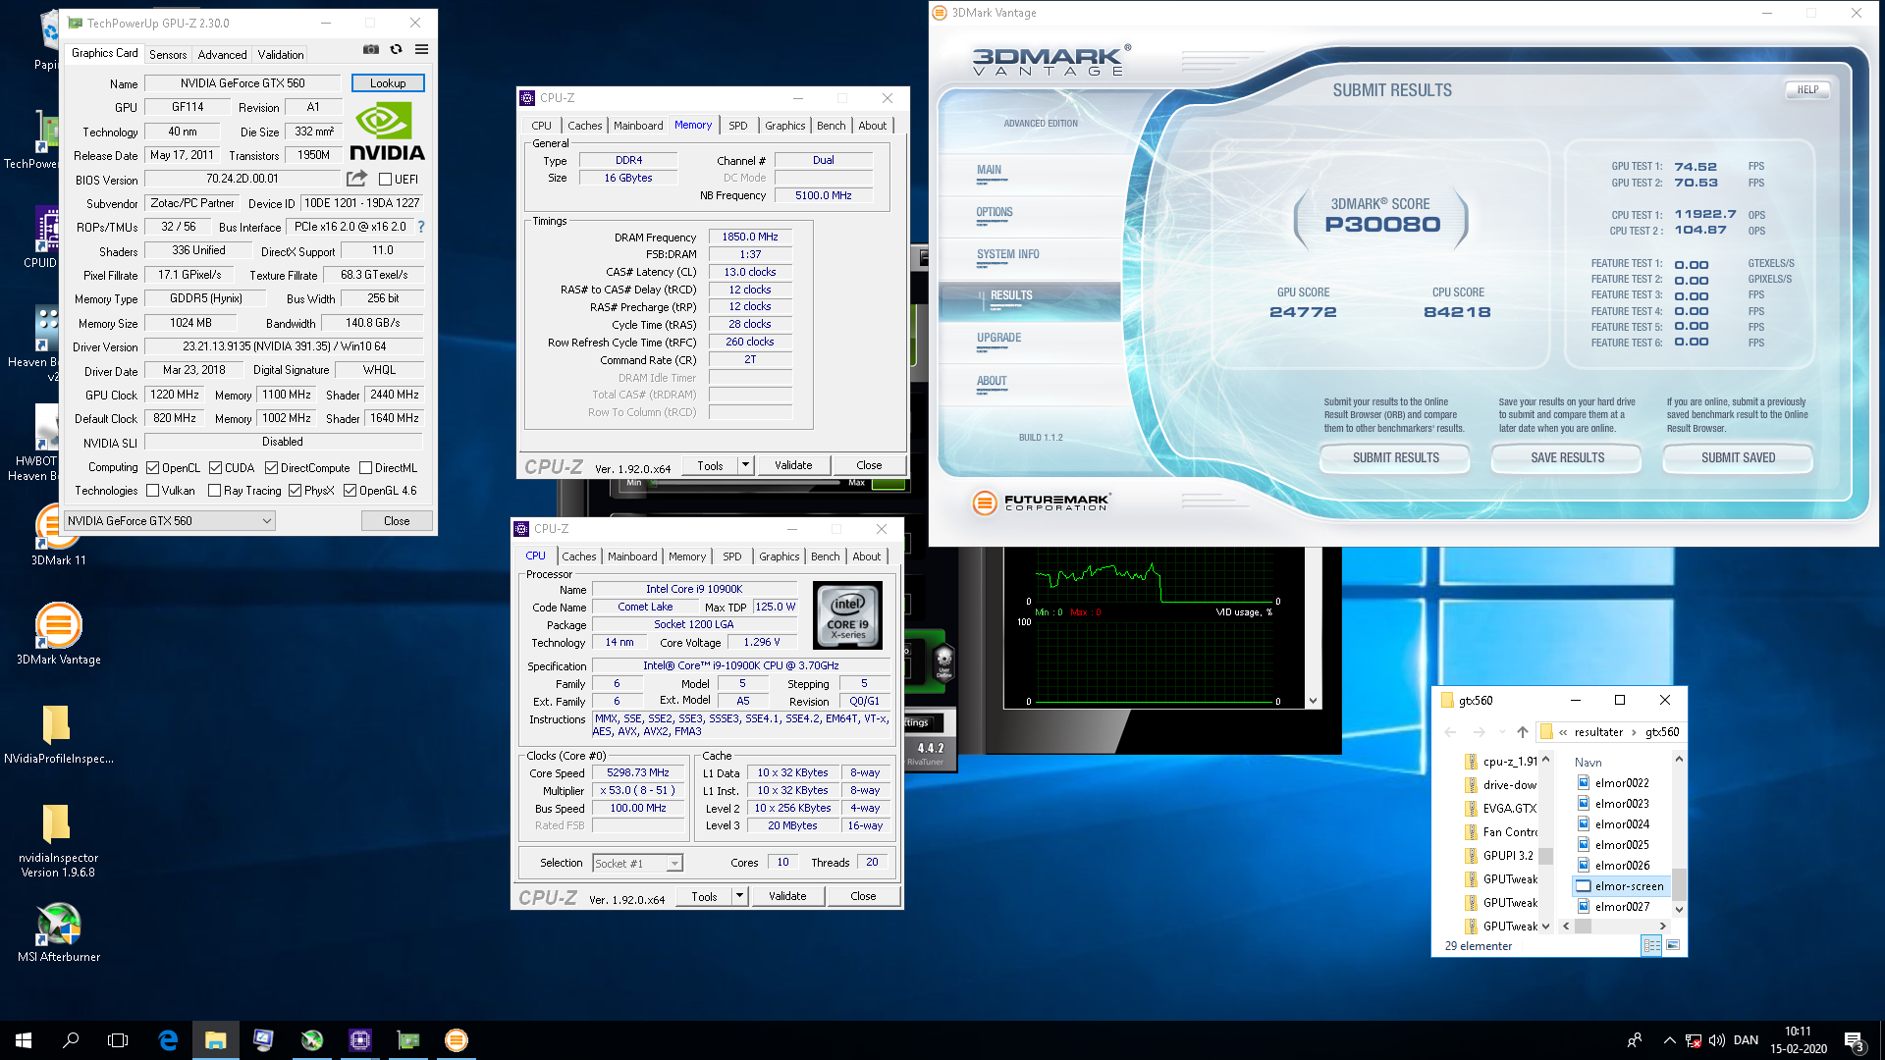Screen dimensions: 1885x1060
Task: Toggle the PhysX checkbox
Action: point(295,491)
